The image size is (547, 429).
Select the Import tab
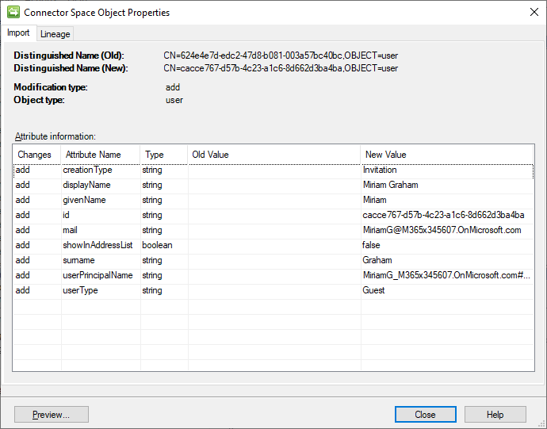pyautogui.click(x=18, y=33)
